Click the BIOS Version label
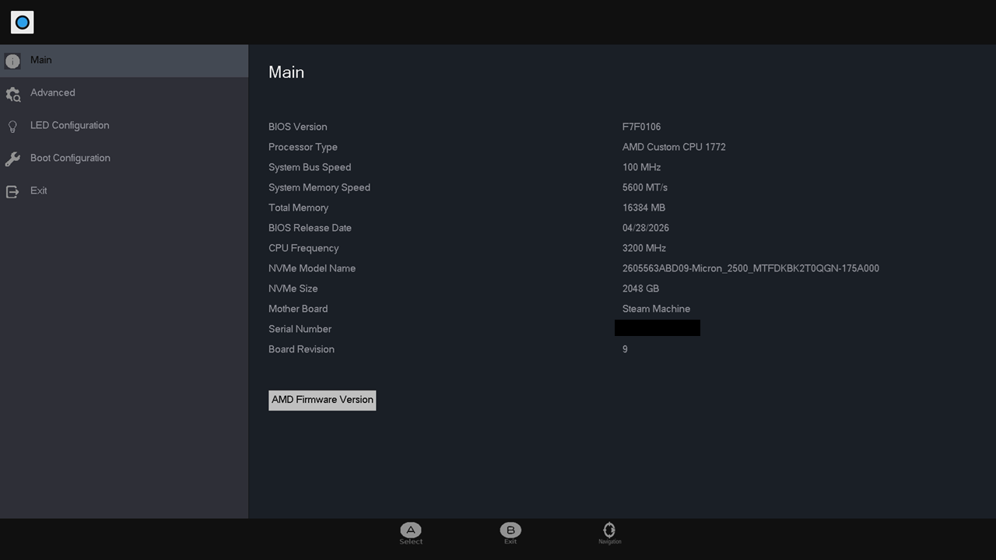Image resolution: width=996 pixels, height=560 pixels. click(297, 127)
